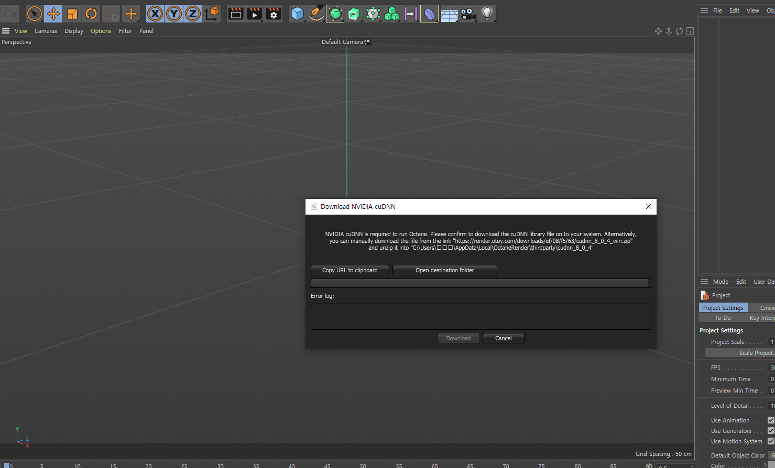Click the Project Scale value field
The image size is (775, 468).
click(x=771, y=342)
